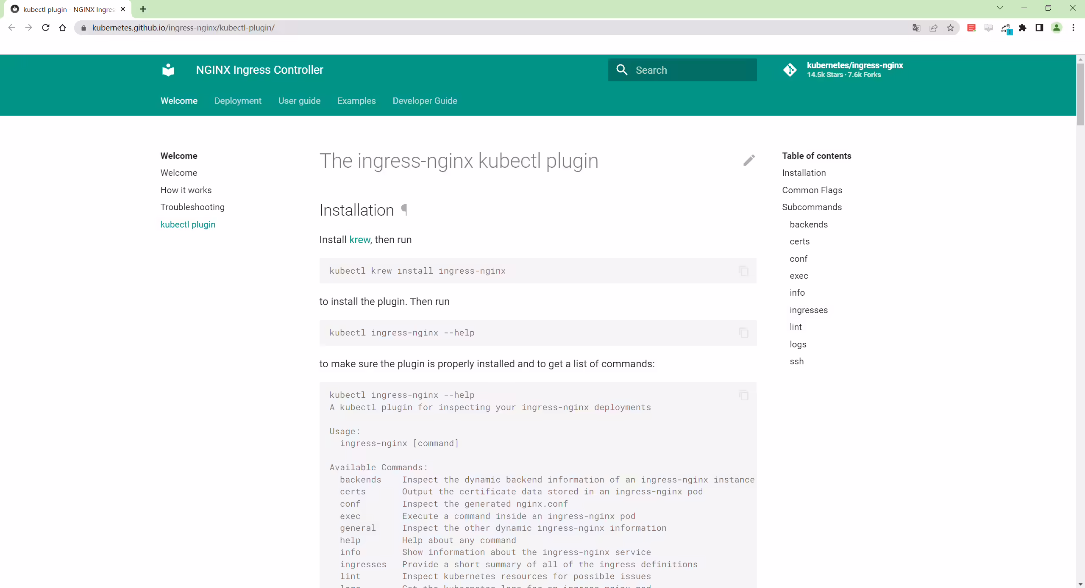
Task: Open the User guide navigation tab
Action: pos(299,101)
